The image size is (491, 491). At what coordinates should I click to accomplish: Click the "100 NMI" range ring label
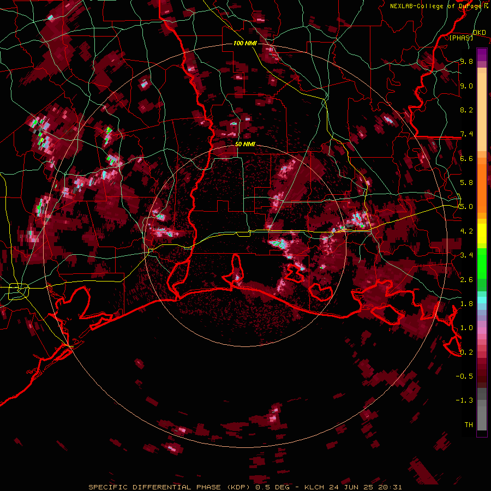click(245, 43)
